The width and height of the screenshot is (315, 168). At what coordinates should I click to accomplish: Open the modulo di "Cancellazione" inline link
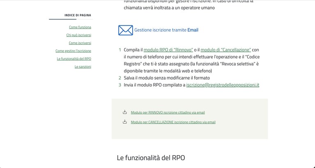pyautogui.click(x=226, y=50)
